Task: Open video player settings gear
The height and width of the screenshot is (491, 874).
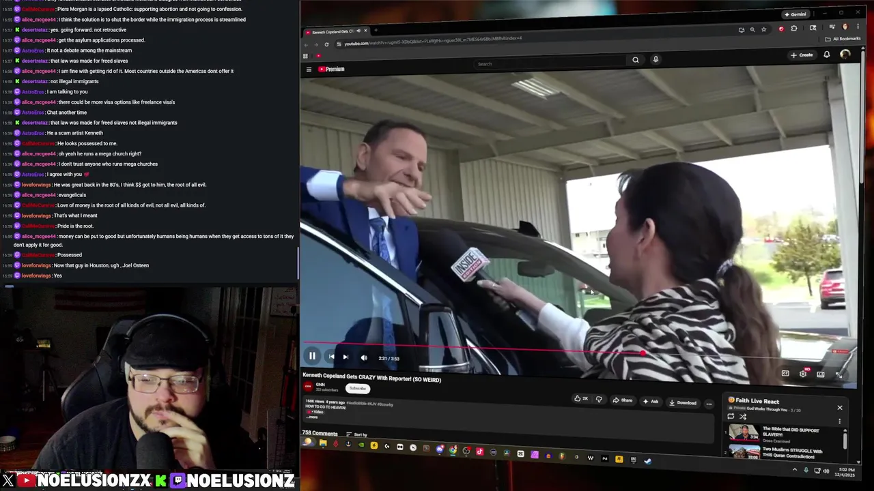Action: pyautogui.click(x=803, y=374)
